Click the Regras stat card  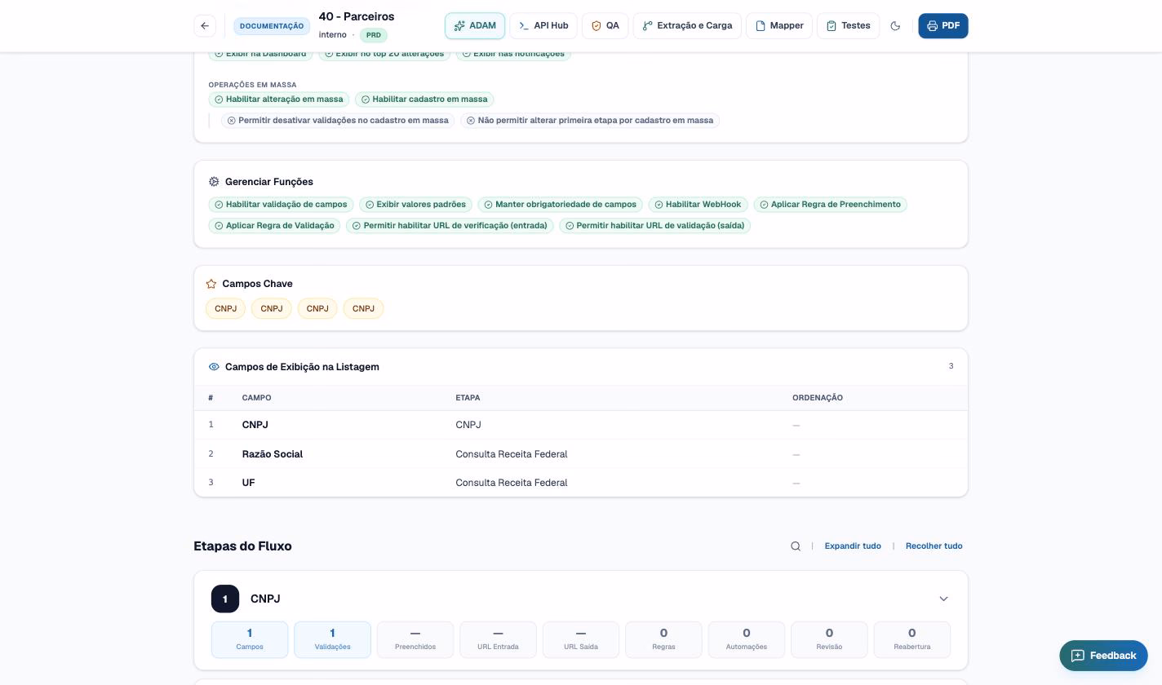(663, 640)
